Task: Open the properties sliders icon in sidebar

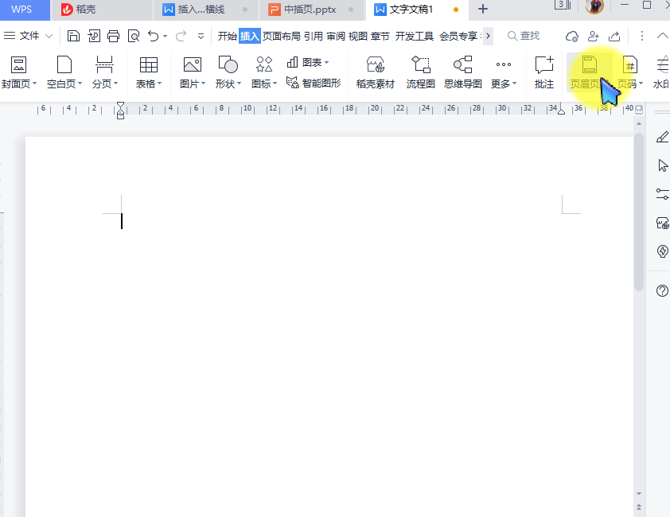Action: pyautogui.click(x=663, y=194)
